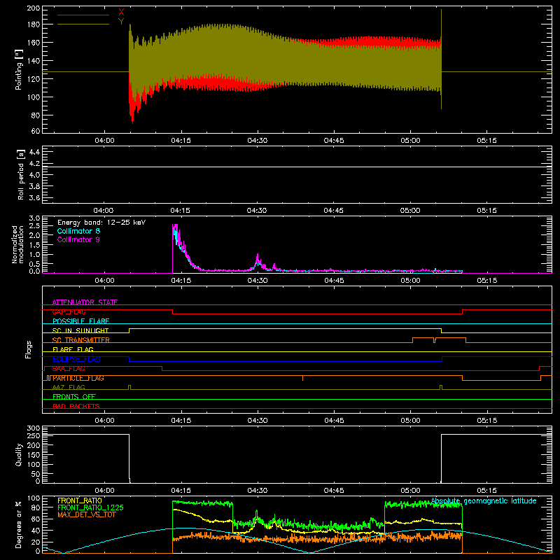This screenshot has width=560, height=560.
Task: Select the SC_TRANSMITTER flag label
Action: point(81,340)
